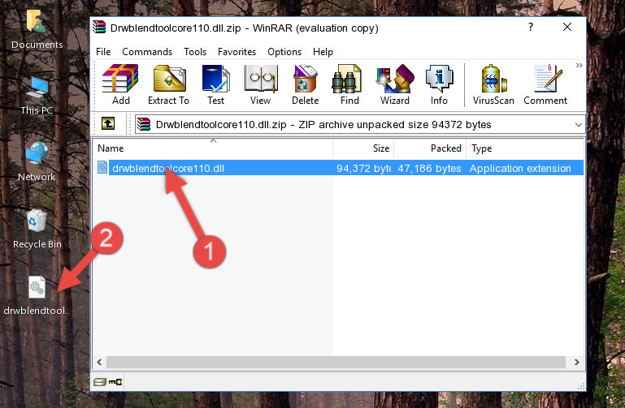Screen dimensions: 625x408
Task: Click the drive icon in status bar
Action: pos(100,382)
